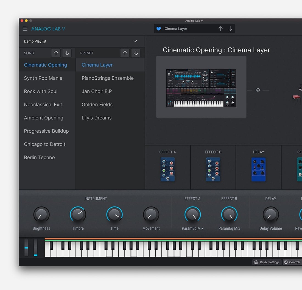Click the Analog Lab V logo
Image resolution: width=302 pixels, height=290 pixels.
(x=48, y=29)
